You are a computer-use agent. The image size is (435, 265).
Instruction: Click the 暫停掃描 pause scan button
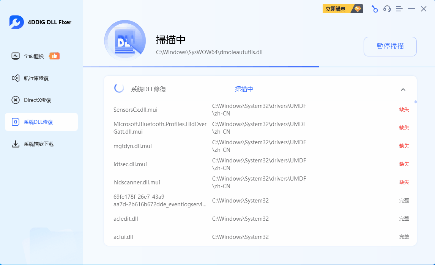tap(390, 47)
